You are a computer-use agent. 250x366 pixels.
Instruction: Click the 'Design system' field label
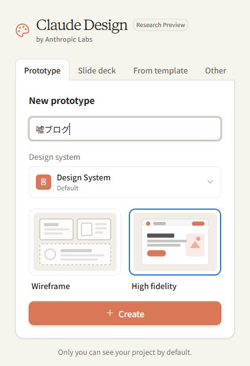(x=55, y=157)
